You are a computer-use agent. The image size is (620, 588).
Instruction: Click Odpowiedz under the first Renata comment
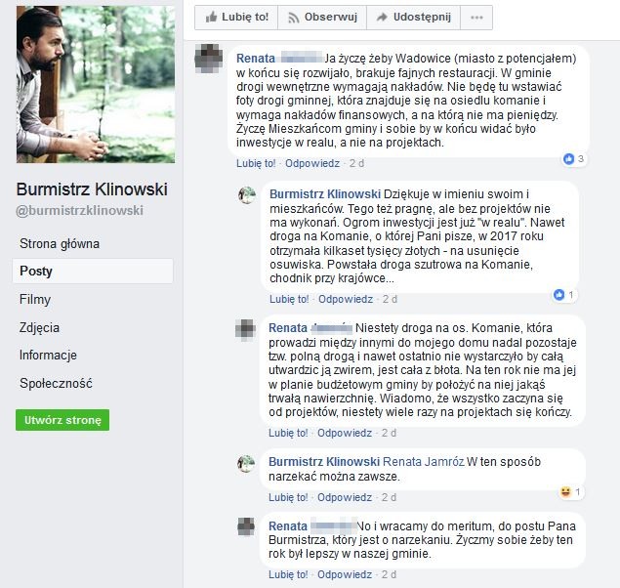[x=312, y=163]
